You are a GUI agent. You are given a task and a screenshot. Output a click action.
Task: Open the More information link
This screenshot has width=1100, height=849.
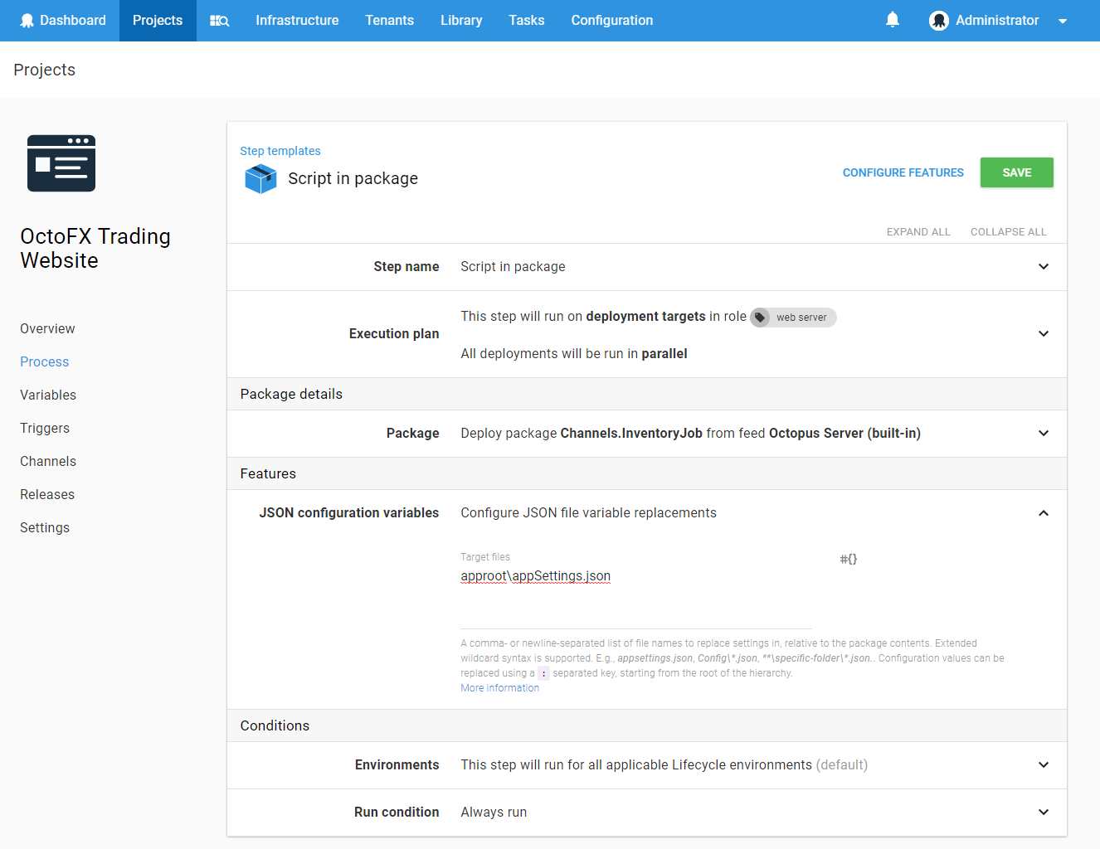coord(499,687)
